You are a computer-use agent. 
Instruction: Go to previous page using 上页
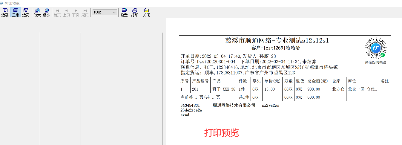(x=66, y=12)
